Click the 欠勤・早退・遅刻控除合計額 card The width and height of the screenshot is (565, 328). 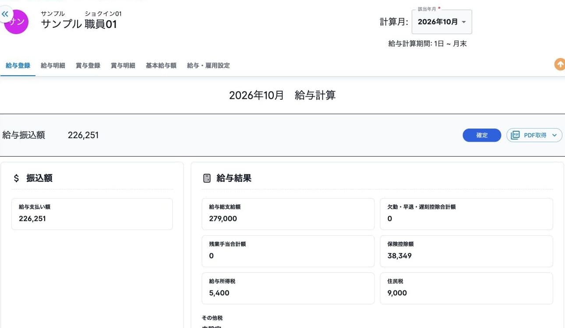466,214
